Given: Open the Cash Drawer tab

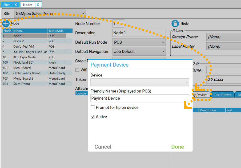Looking at the screenshot, I should [x=222, y=95].
